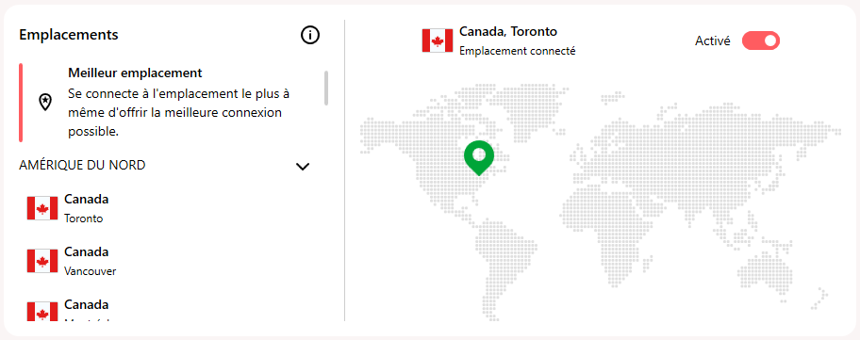Click the locations list scrollbar thumb

[326, 88]
